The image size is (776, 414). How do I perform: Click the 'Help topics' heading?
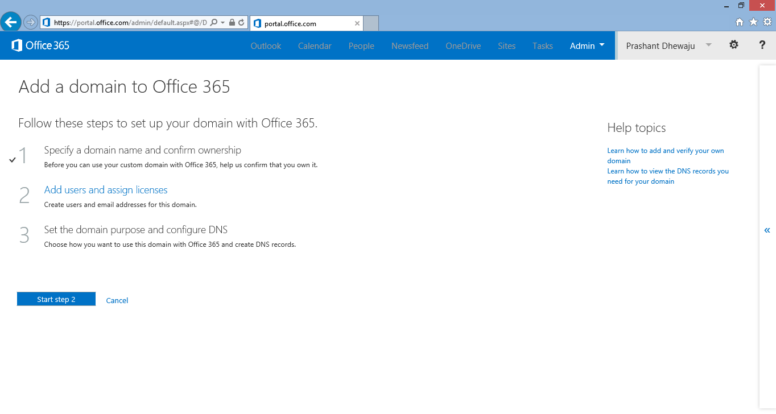pos(637,128)
